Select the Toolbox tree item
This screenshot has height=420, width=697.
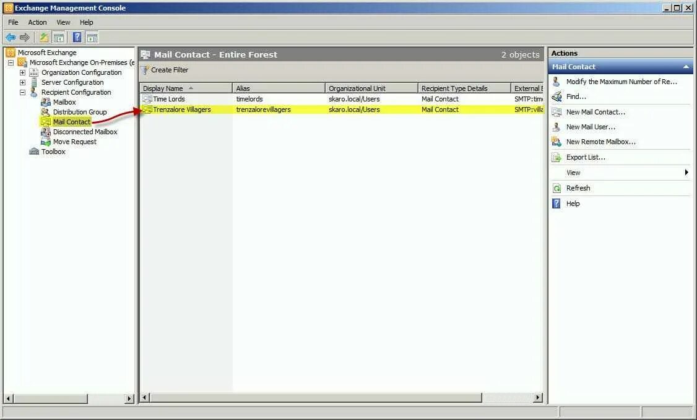pyautogui.click(x=53, y=152)
